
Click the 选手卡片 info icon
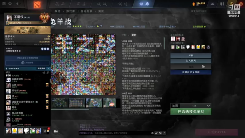coord(48,36)
